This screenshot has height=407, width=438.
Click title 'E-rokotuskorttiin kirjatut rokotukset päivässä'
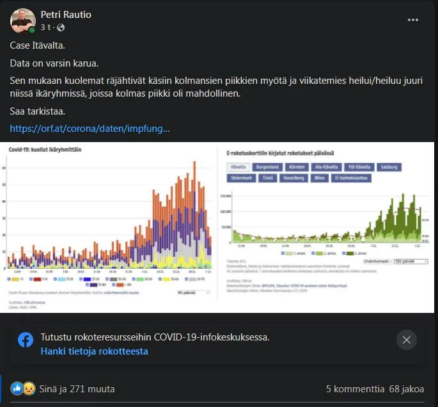[280, 153]
